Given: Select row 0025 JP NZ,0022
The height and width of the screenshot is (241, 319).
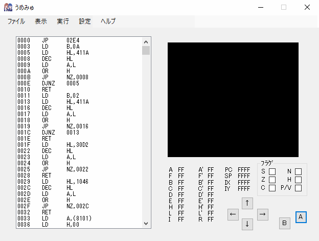Looking at the screenshot, I should coord(79,169).
